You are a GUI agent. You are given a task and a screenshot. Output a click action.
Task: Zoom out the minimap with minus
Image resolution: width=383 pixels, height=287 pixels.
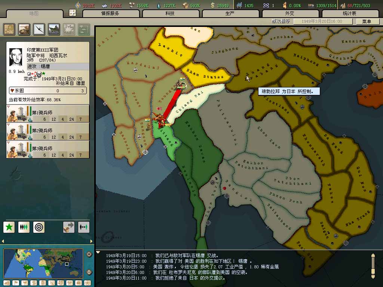coord(89,272)
